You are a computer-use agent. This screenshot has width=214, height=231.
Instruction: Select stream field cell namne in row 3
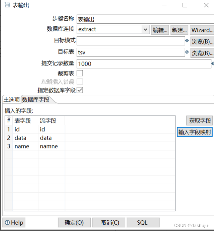(x=51, y=146)
